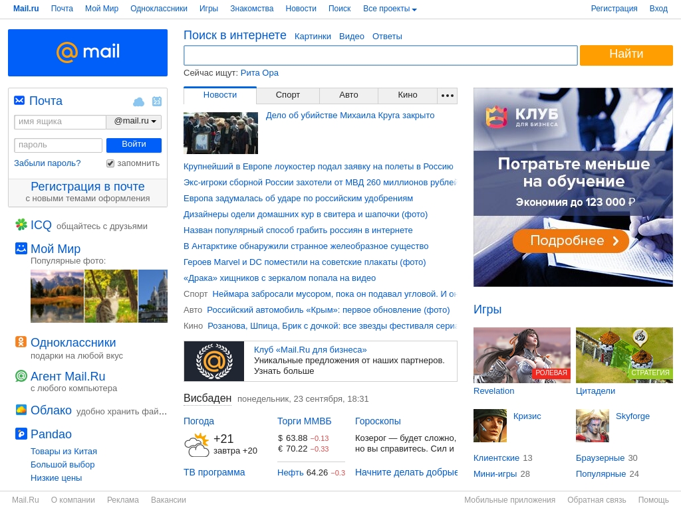Open Одноклассники in top navigation

159,9
